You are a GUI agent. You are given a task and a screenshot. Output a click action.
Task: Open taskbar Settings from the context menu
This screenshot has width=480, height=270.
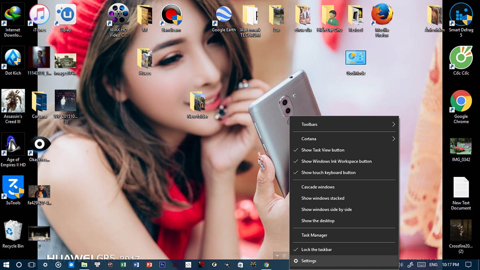[344, 261]
